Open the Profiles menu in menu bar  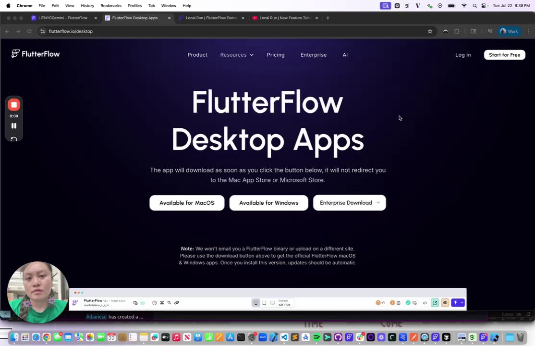tap(135, 6)
